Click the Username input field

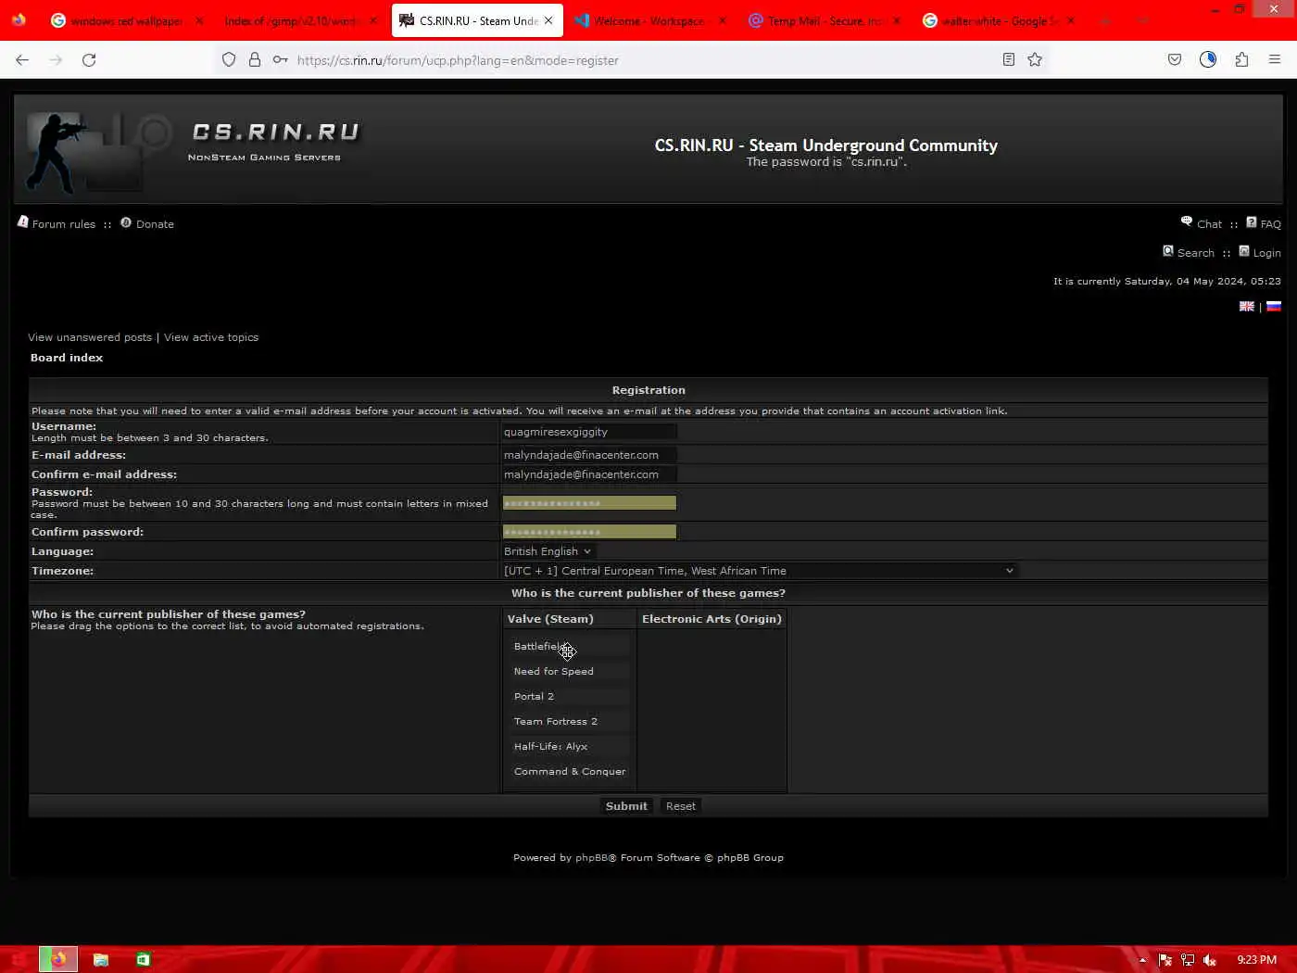tap(589, 432)
